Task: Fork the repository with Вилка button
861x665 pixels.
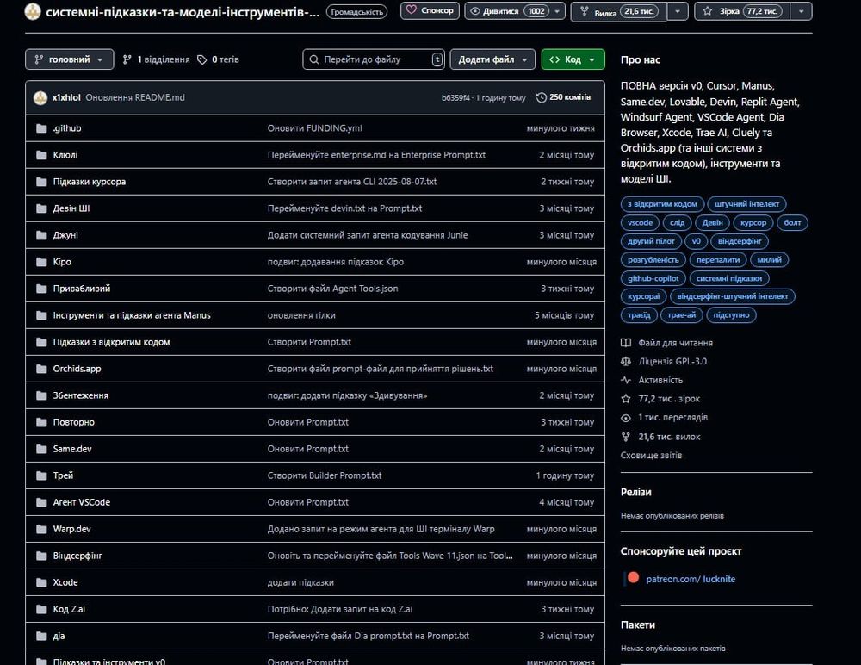Action: [619, 11]
